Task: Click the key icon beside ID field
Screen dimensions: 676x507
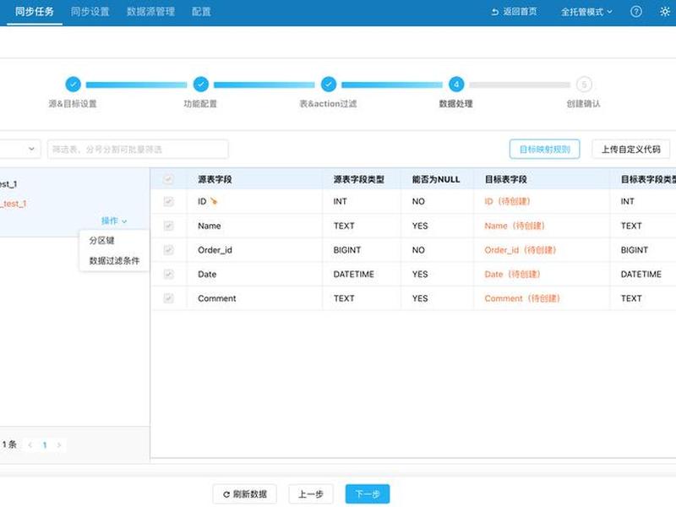Action: [x=214, y=201]
